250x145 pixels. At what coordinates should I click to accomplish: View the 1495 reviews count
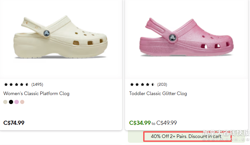[x=37, y=85]
